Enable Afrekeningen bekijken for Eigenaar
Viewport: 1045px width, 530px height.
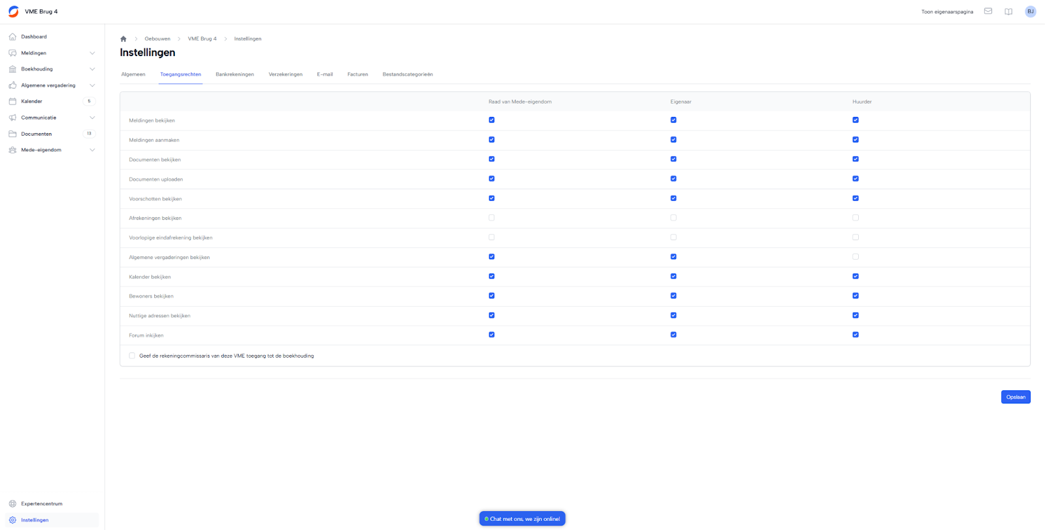(x=673, y=218)
